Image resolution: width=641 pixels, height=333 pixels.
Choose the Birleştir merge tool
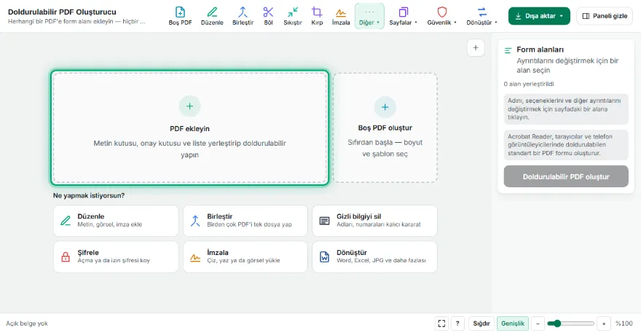pos(243,16)
